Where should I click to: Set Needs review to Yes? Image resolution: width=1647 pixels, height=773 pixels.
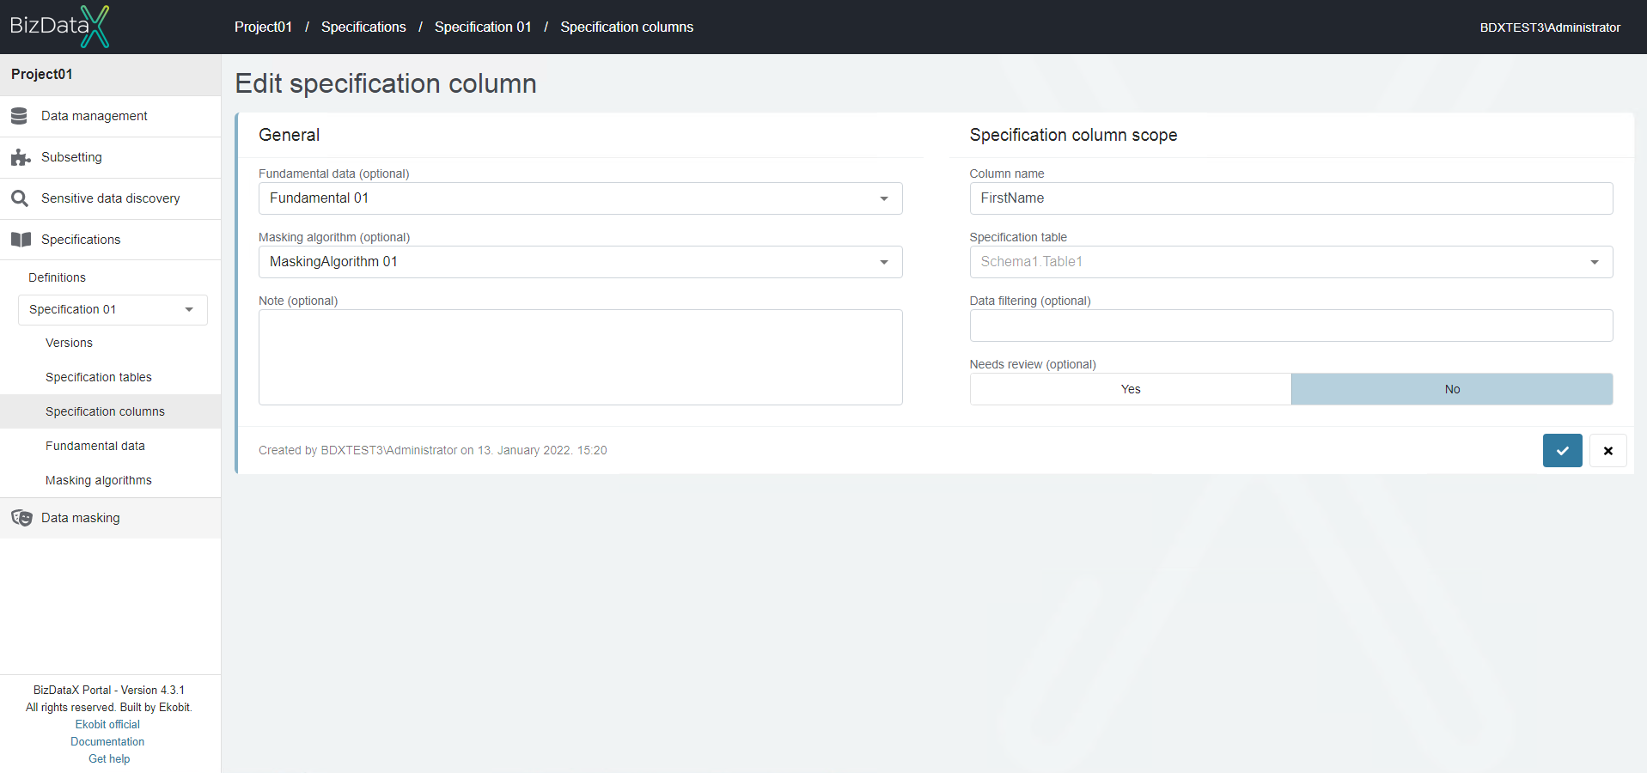1131,389
